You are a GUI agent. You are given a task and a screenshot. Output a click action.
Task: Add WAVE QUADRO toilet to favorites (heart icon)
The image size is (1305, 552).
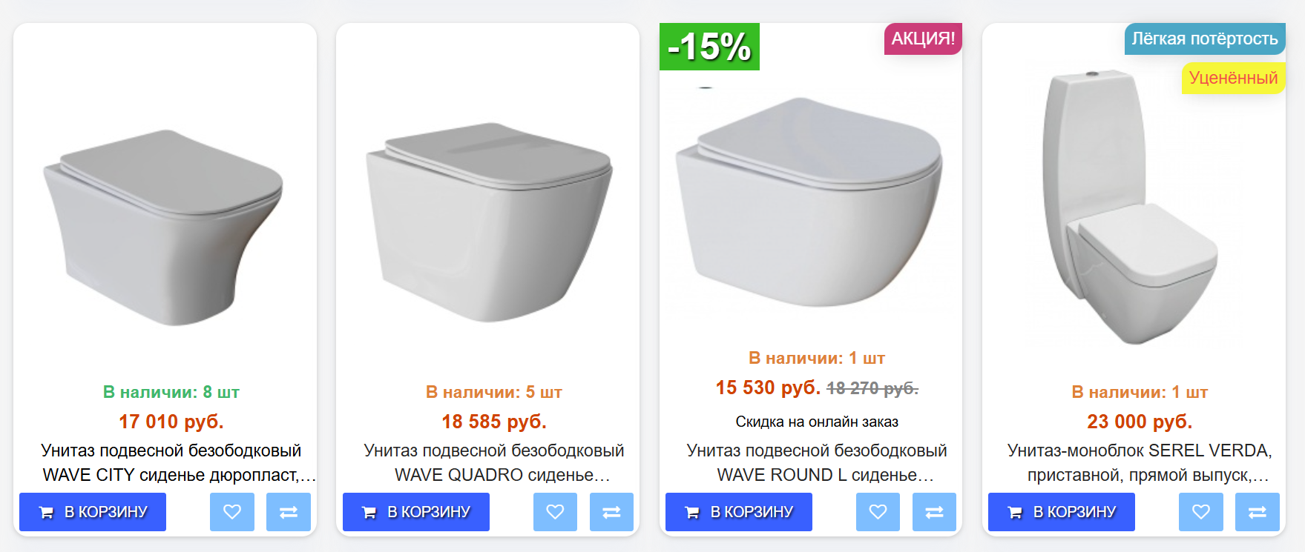coord(555,512)
